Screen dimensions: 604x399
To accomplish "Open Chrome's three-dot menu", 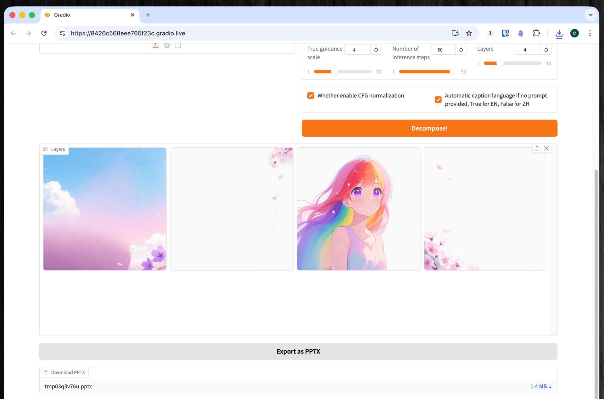I will click(x=590, y=33).
